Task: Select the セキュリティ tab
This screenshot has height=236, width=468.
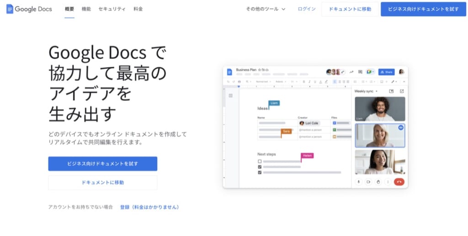Action: pyautogui.click(x=112, y=9)
